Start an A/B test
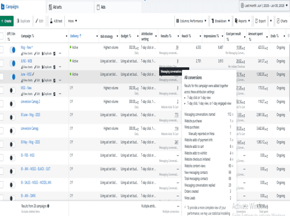This screenshot has width=290, height=216. 56,21
